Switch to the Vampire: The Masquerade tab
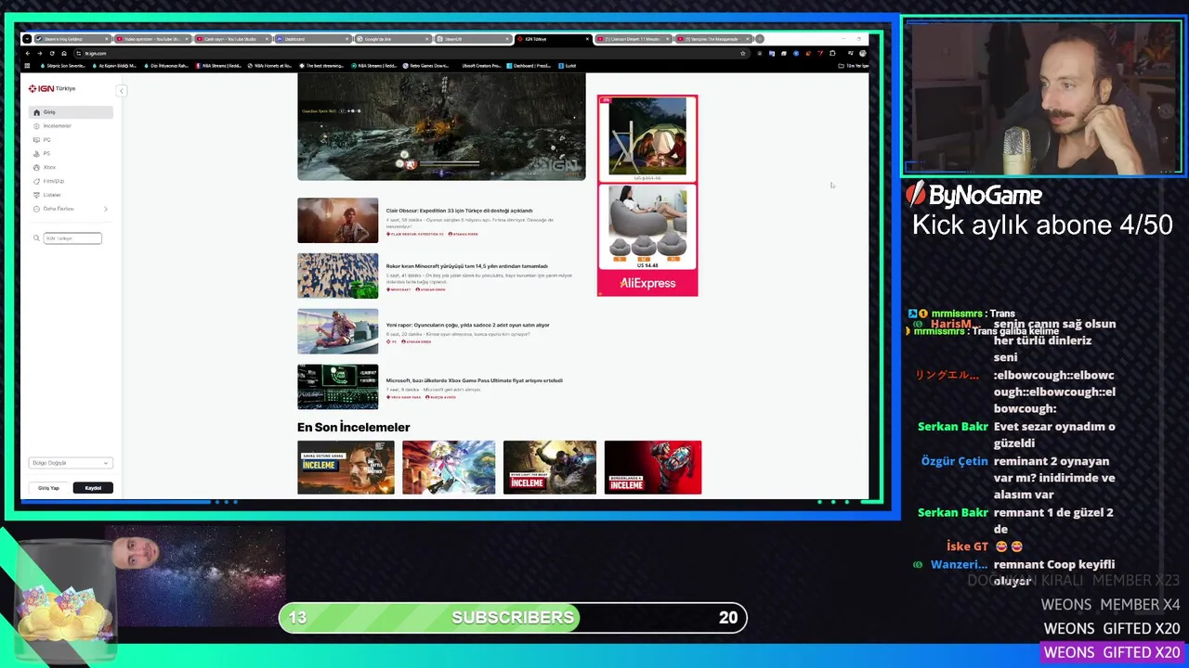The image size is (1189, 668). point(713,39)
